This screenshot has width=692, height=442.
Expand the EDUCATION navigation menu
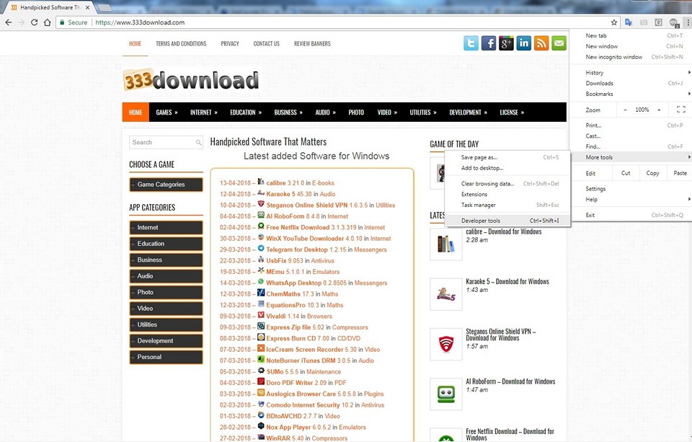click(x=246, y=112)
